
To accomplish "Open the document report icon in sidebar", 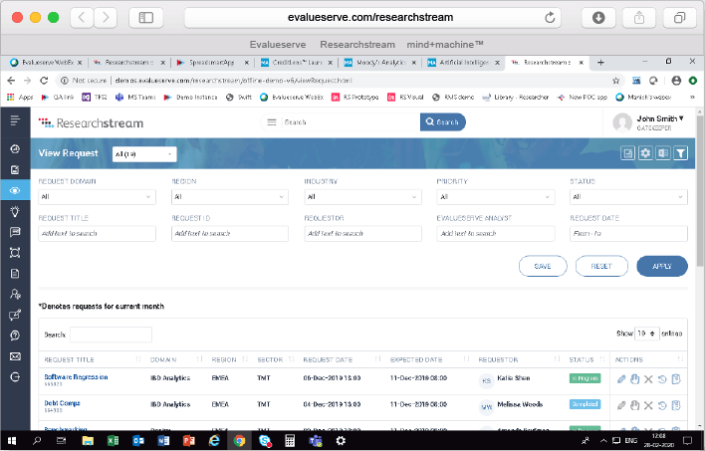I will click(15, 274).
